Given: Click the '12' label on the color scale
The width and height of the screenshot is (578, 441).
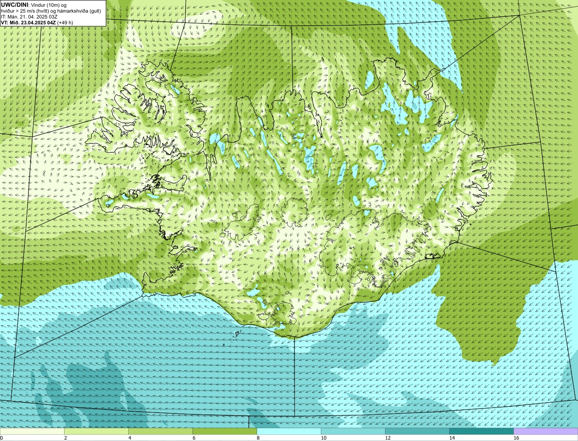Looking at the screenshot, I should 387,438.
